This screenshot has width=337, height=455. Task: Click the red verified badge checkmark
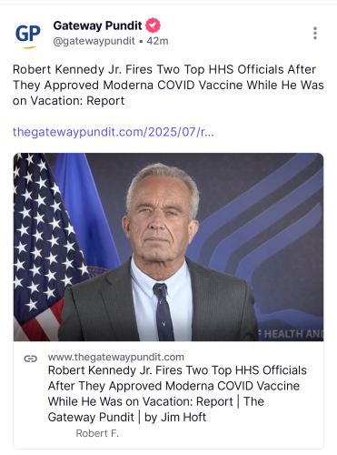(153, 25)
